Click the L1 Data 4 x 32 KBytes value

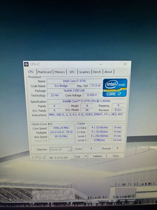click(100, 127)
